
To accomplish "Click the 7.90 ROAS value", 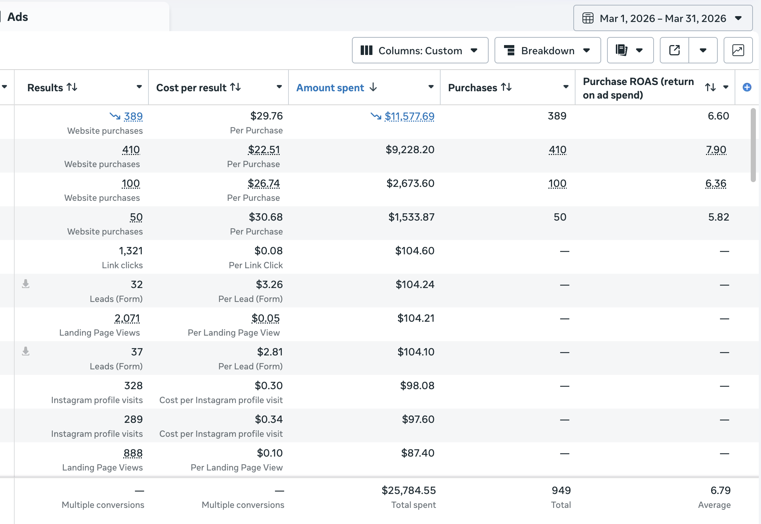I will [716, 150].
